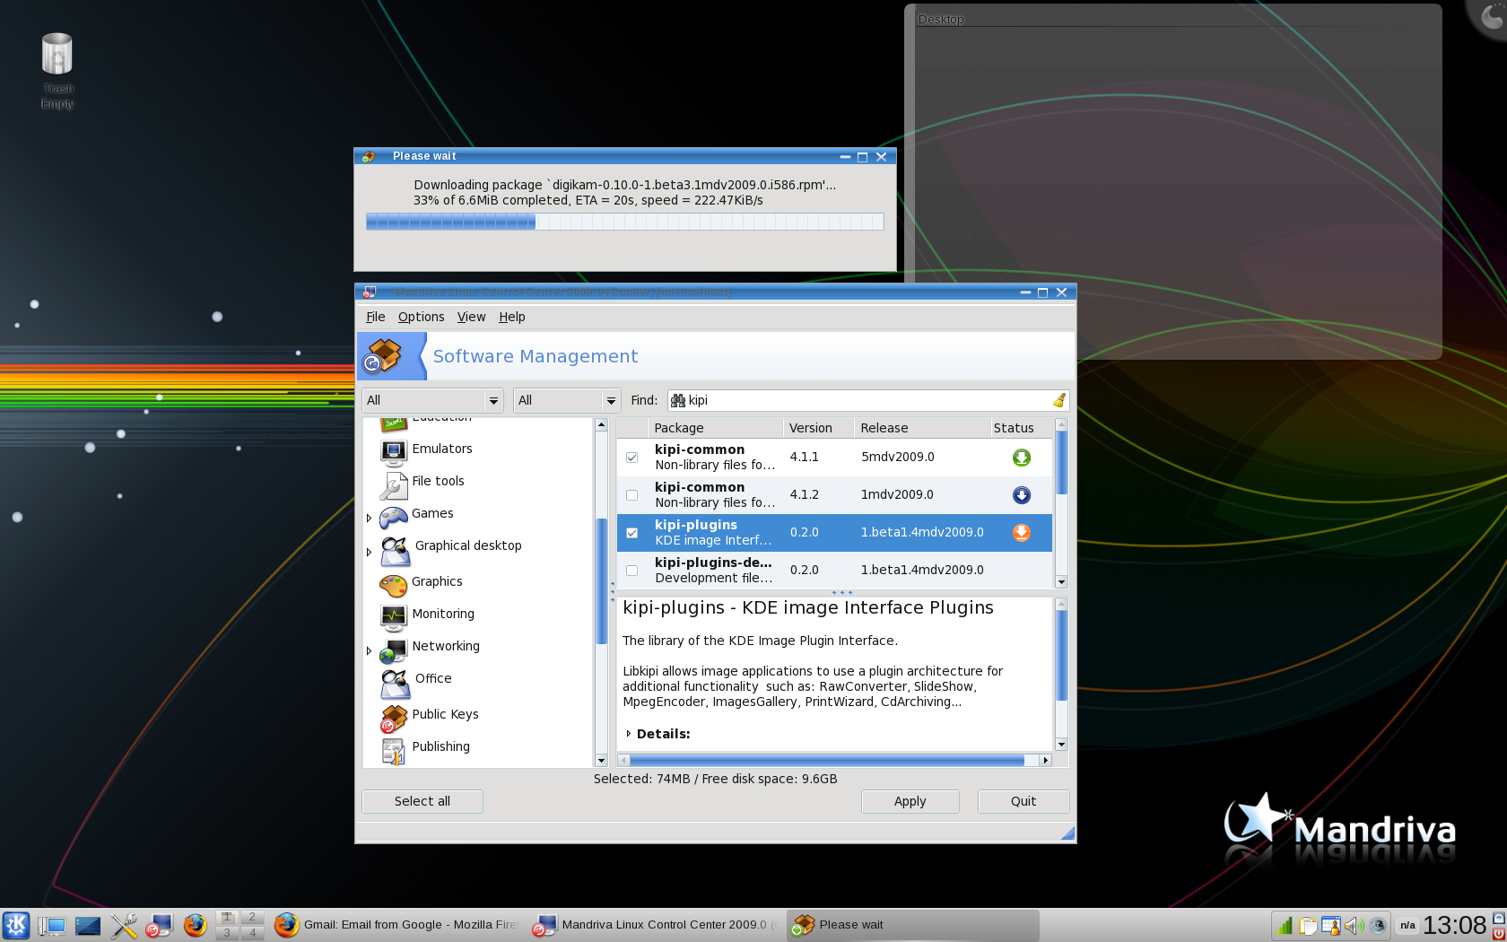Click the Apply button
Viewport: 1507px width, 942px height.
pyautogui.click(x=910, y=801)
